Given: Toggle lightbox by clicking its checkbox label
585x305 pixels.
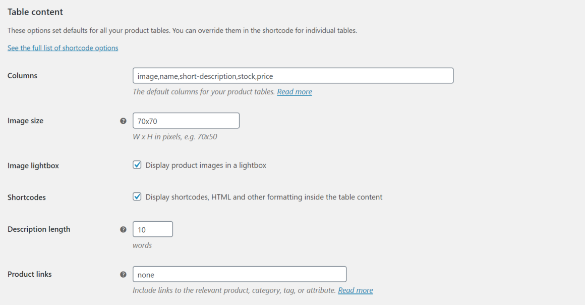Looking at the screenshot, I should point(205,165).
